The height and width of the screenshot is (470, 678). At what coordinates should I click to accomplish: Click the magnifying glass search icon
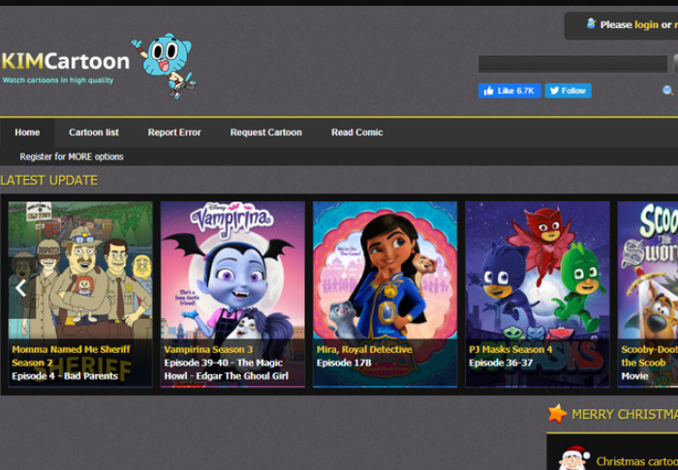(x=667, y=91)
